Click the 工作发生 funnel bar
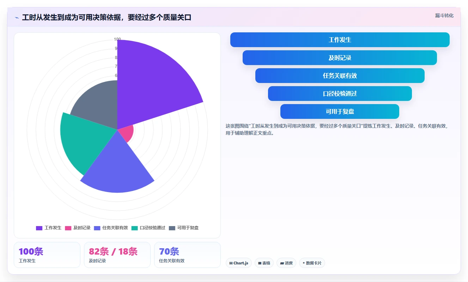The image size is (468, 282). tap(340, 40)
